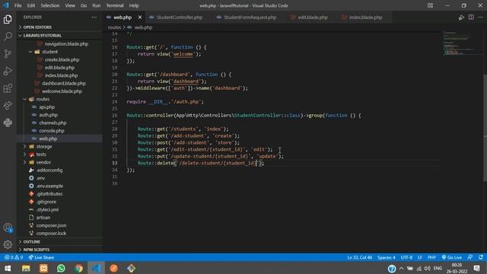Click the split editor right icon
This screenshot has width=487, height=274.
[x=471, y=18]
